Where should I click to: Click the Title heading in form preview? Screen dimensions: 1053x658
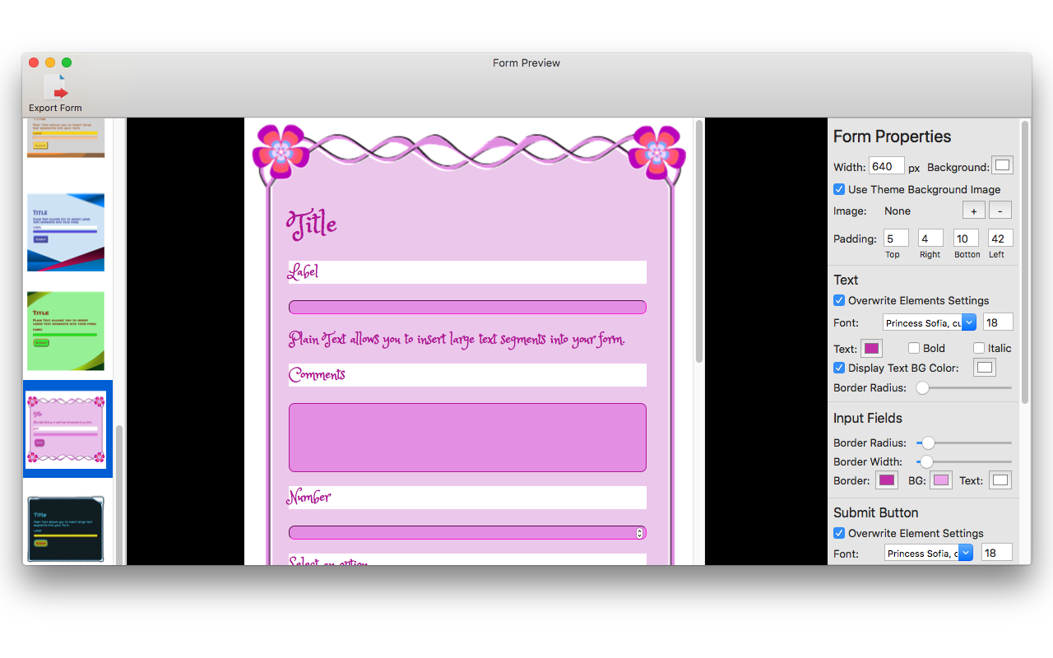click(312, 224)
